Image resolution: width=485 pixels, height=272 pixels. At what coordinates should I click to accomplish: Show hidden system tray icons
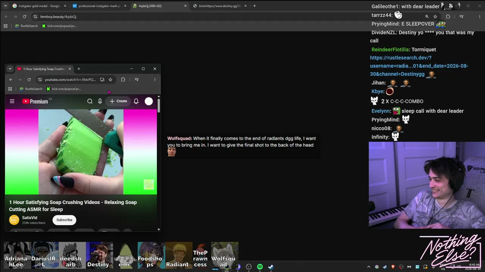click(369, 267)
